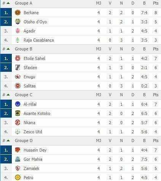Click the Petro yellow round crest

18,178
